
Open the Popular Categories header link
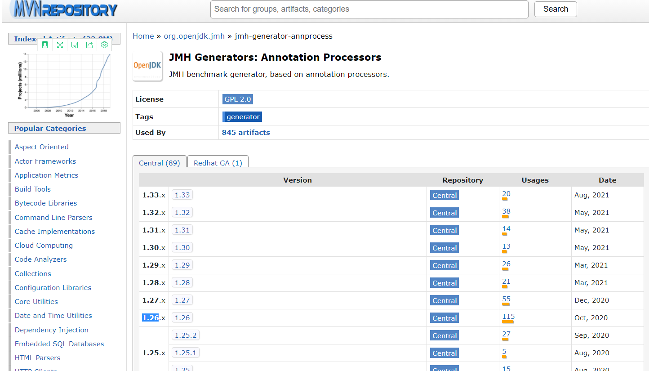(x=50, y=128)
